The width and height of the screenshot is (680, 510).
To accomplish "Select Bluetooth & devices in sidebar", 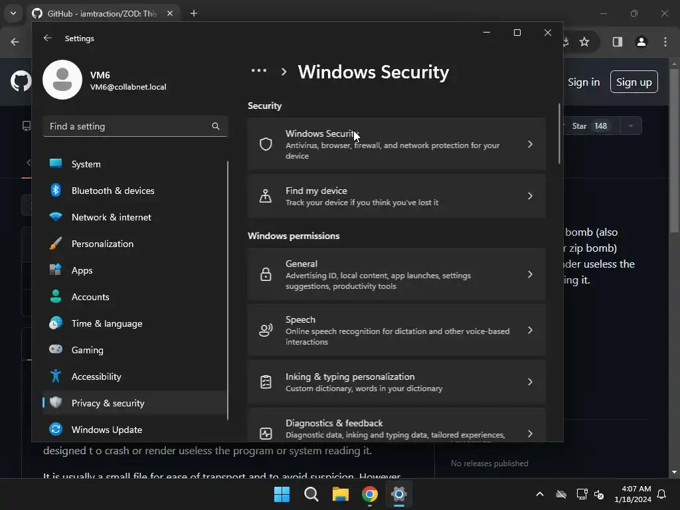I will coord(135,191).
